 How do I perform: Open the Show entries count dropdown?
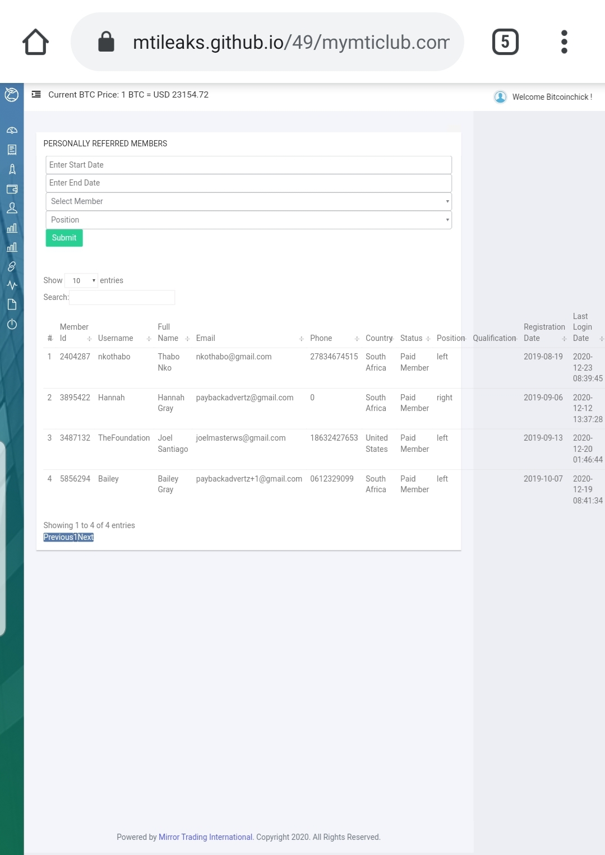[82, 280]
